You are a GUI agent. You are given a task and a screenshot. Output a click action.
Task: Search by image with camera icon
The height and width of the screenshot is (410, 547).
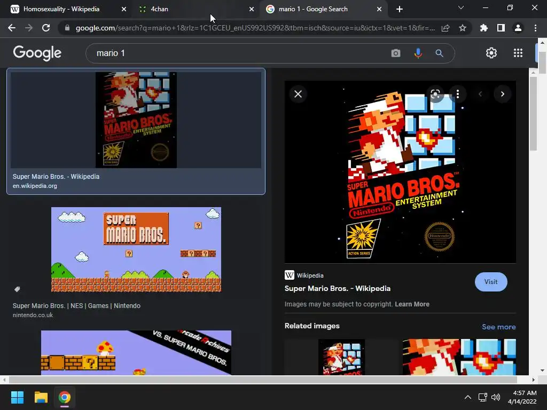tap(396, 53)
